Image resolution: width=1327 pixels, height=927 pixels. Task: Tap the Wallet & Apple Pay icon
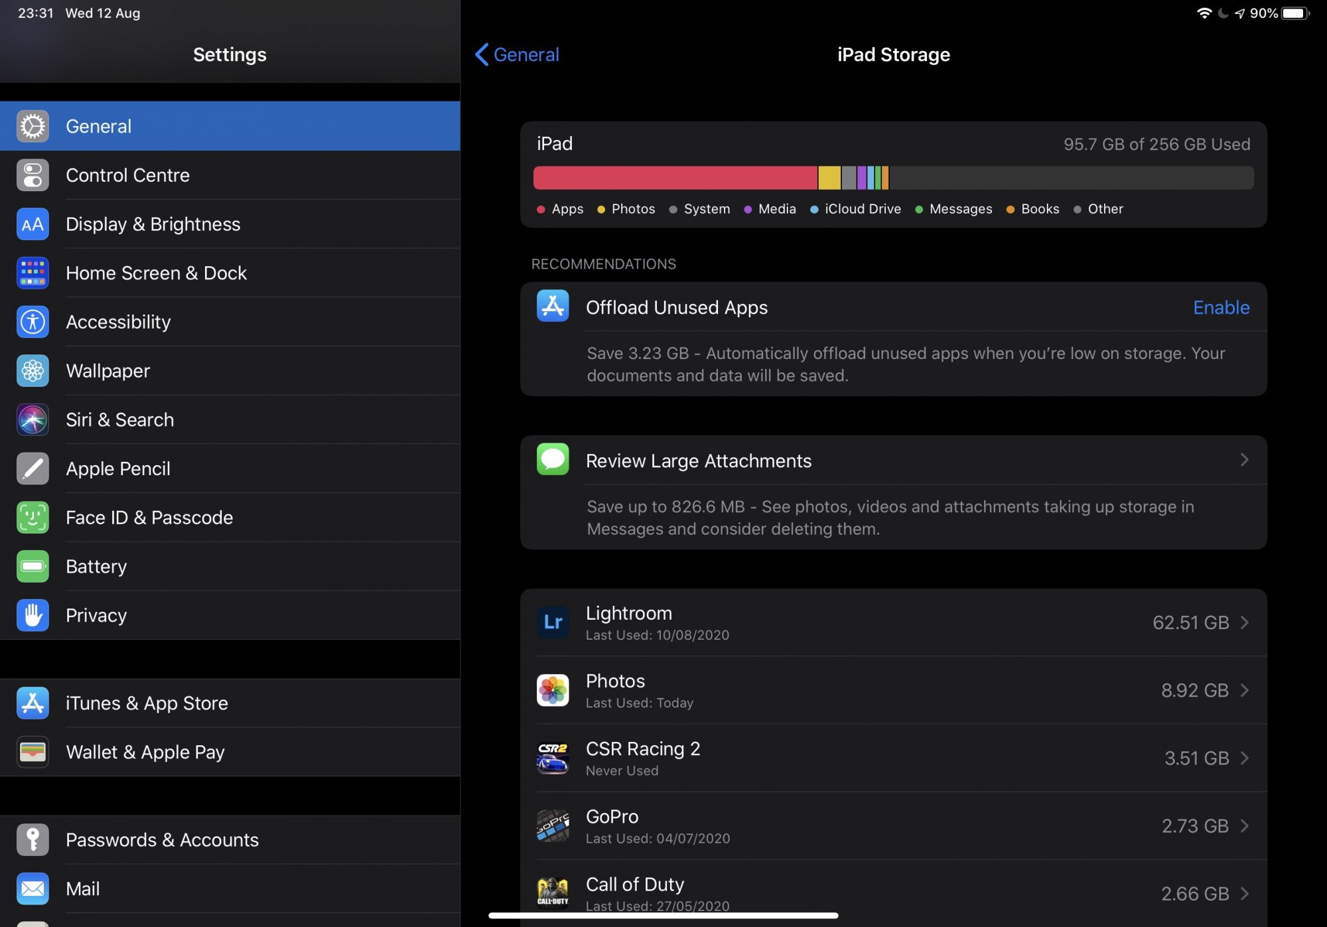(33, 752)
